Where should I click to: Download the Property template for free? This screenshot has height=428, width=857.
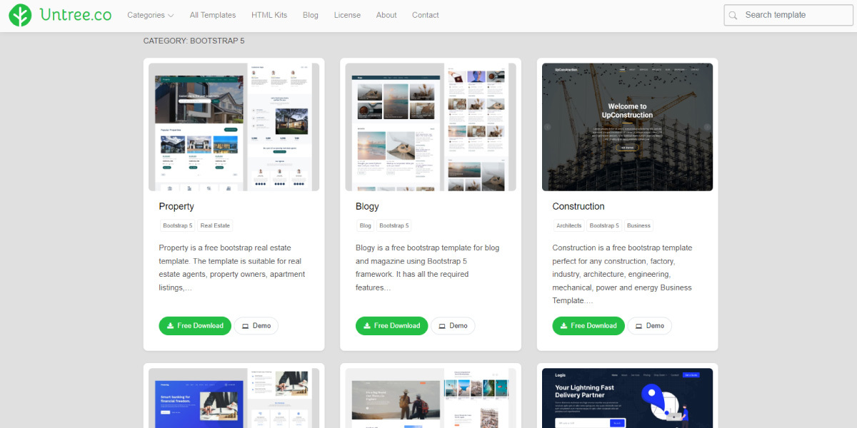[195, 326]
